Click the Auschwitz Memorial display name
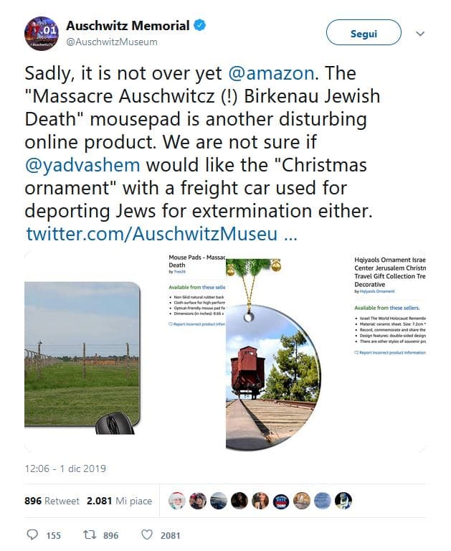The height and width of the screenshot is (551, 451). point(128,26)
